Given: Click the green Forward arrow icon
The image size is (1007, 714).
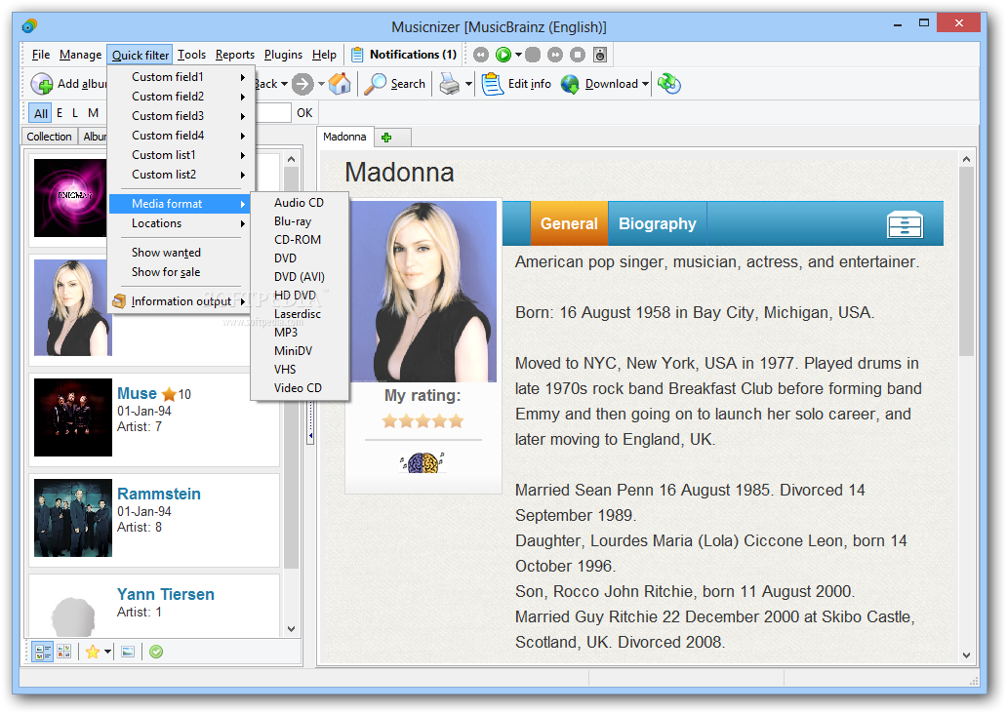Looking at the screenshot, I should click(x=302, y=84).
